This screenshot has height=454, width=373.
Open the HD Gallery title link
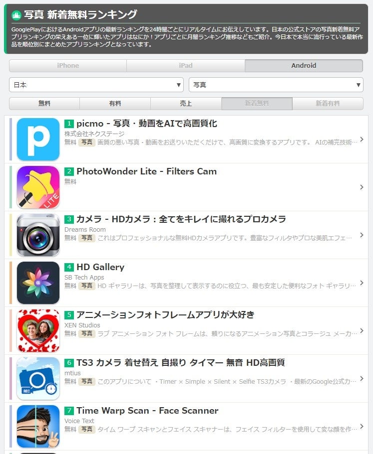[100, 267]
